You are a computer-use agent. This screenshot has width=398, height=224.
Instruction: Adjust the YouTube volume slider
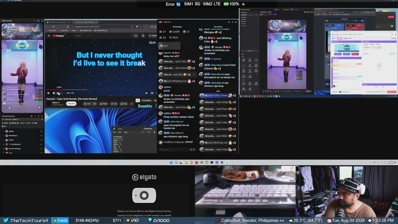coord(59,93)
